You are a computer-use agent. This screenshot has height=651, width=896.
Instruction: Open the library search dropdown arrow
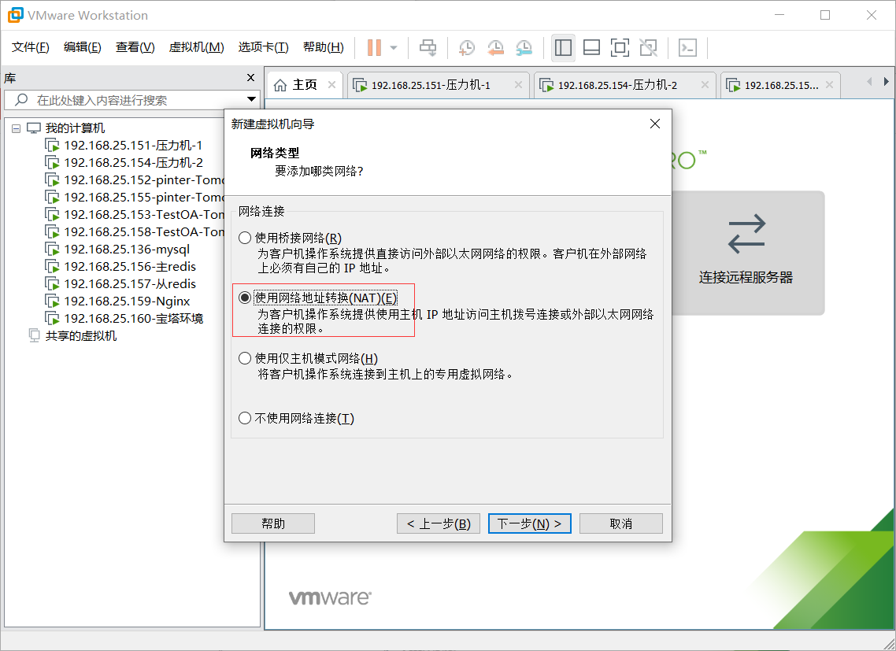tap(251, 99)
